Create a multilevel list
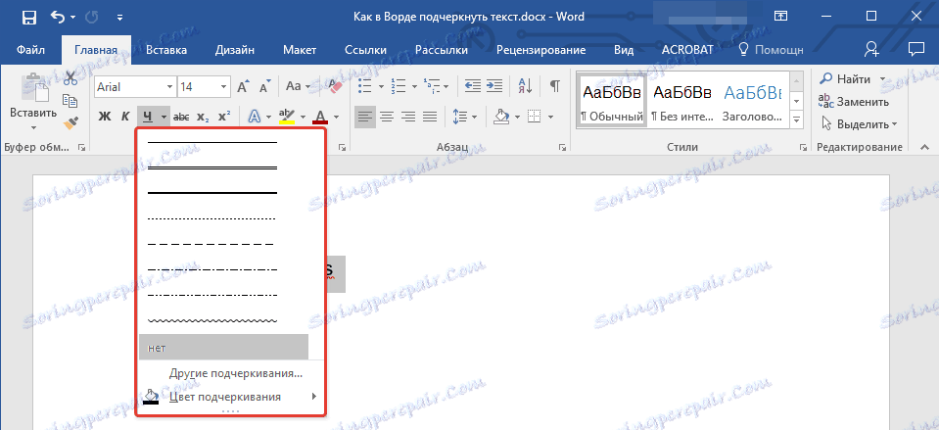This screenshot has height=430, width=939. pos(431,86)
